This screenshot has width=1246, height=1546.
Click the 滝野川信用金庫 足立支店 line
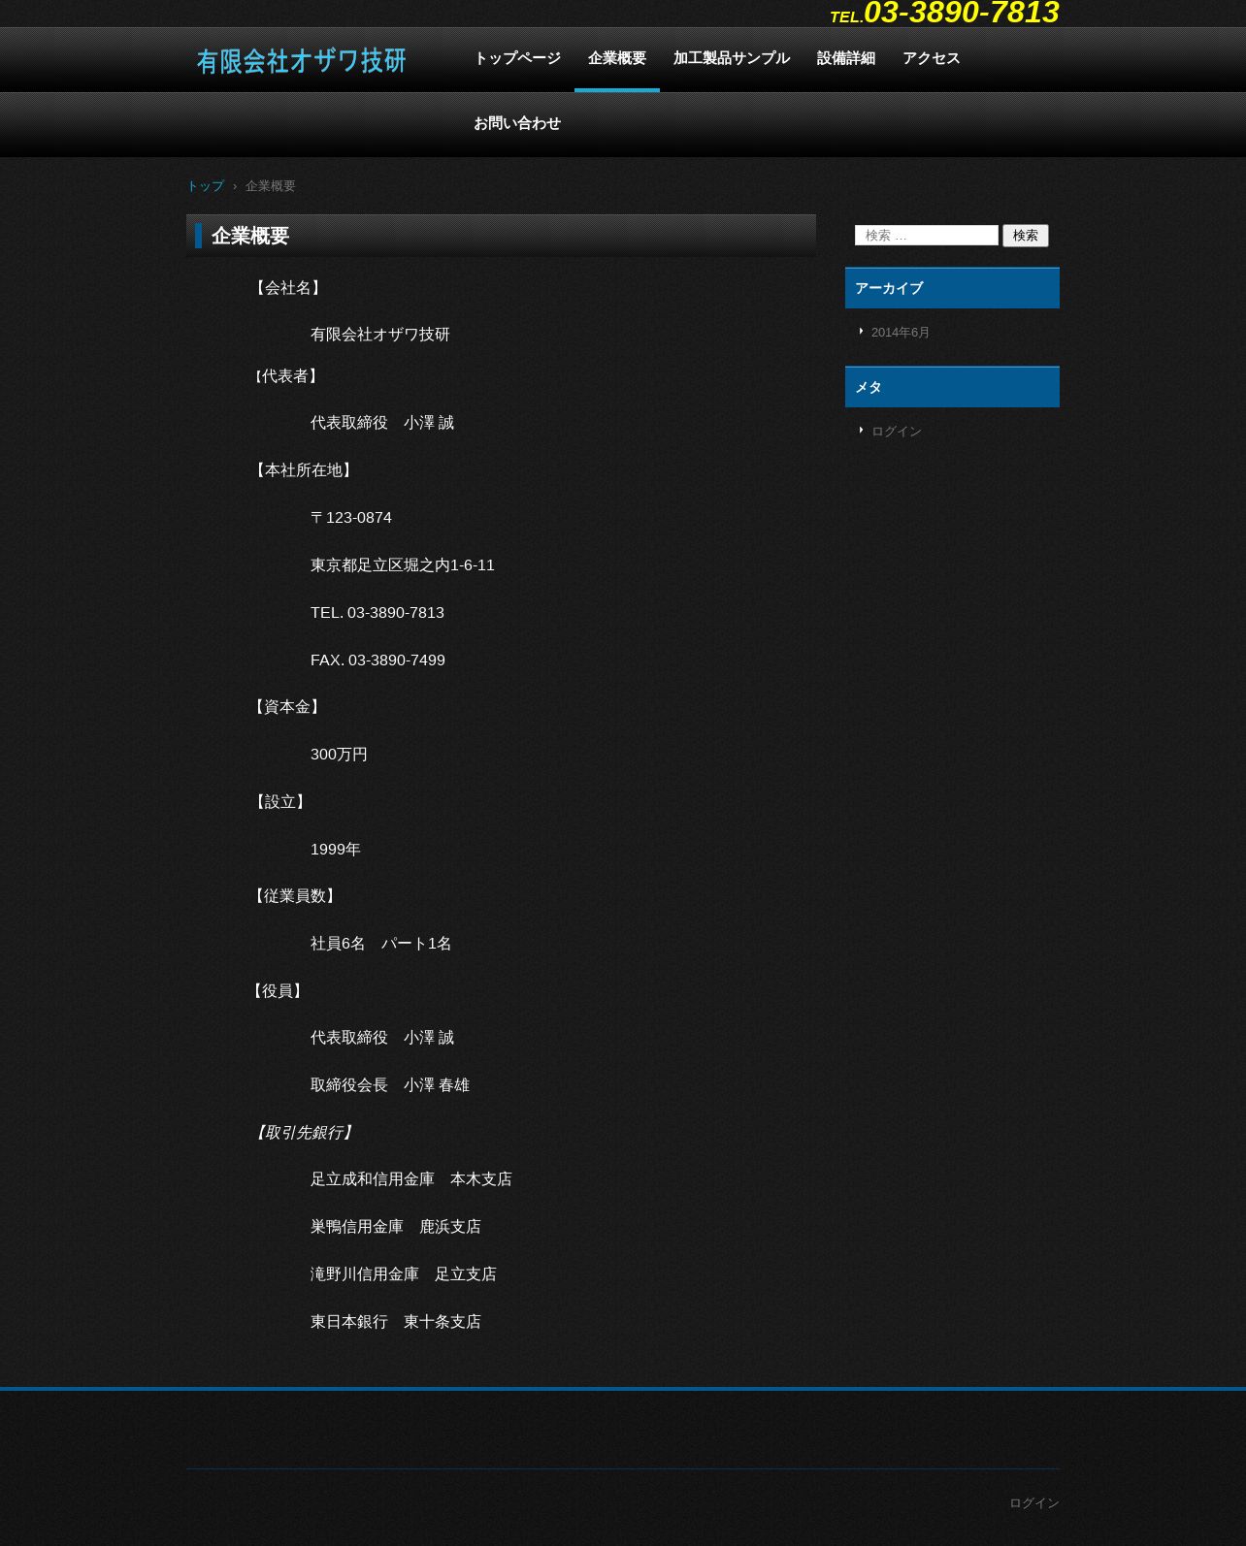click(x=404, y=1274)
